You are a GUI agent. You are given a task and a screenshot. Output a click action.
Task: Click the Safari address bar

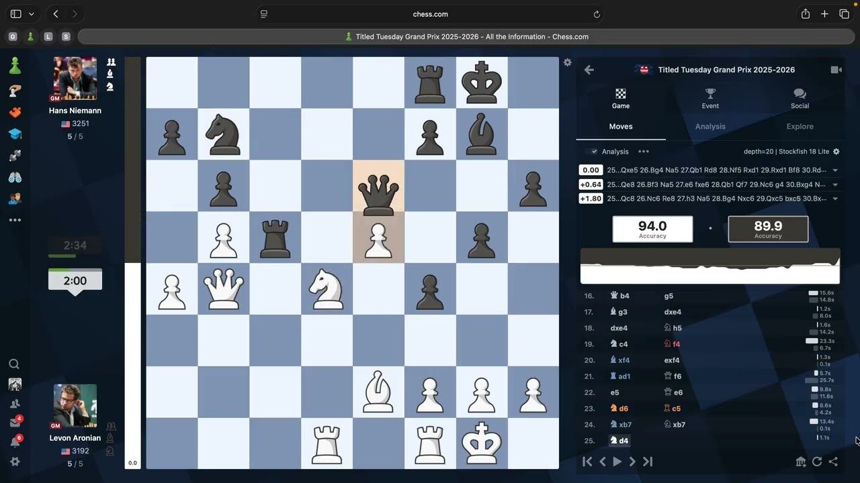coord(430,14)
